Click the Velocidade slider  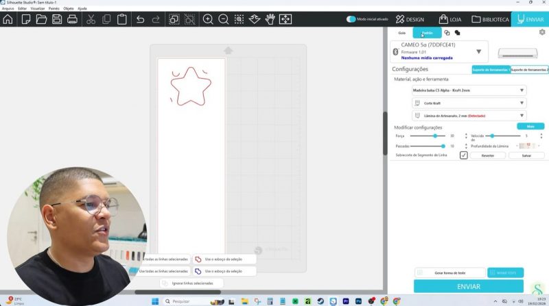click(503, 136)
